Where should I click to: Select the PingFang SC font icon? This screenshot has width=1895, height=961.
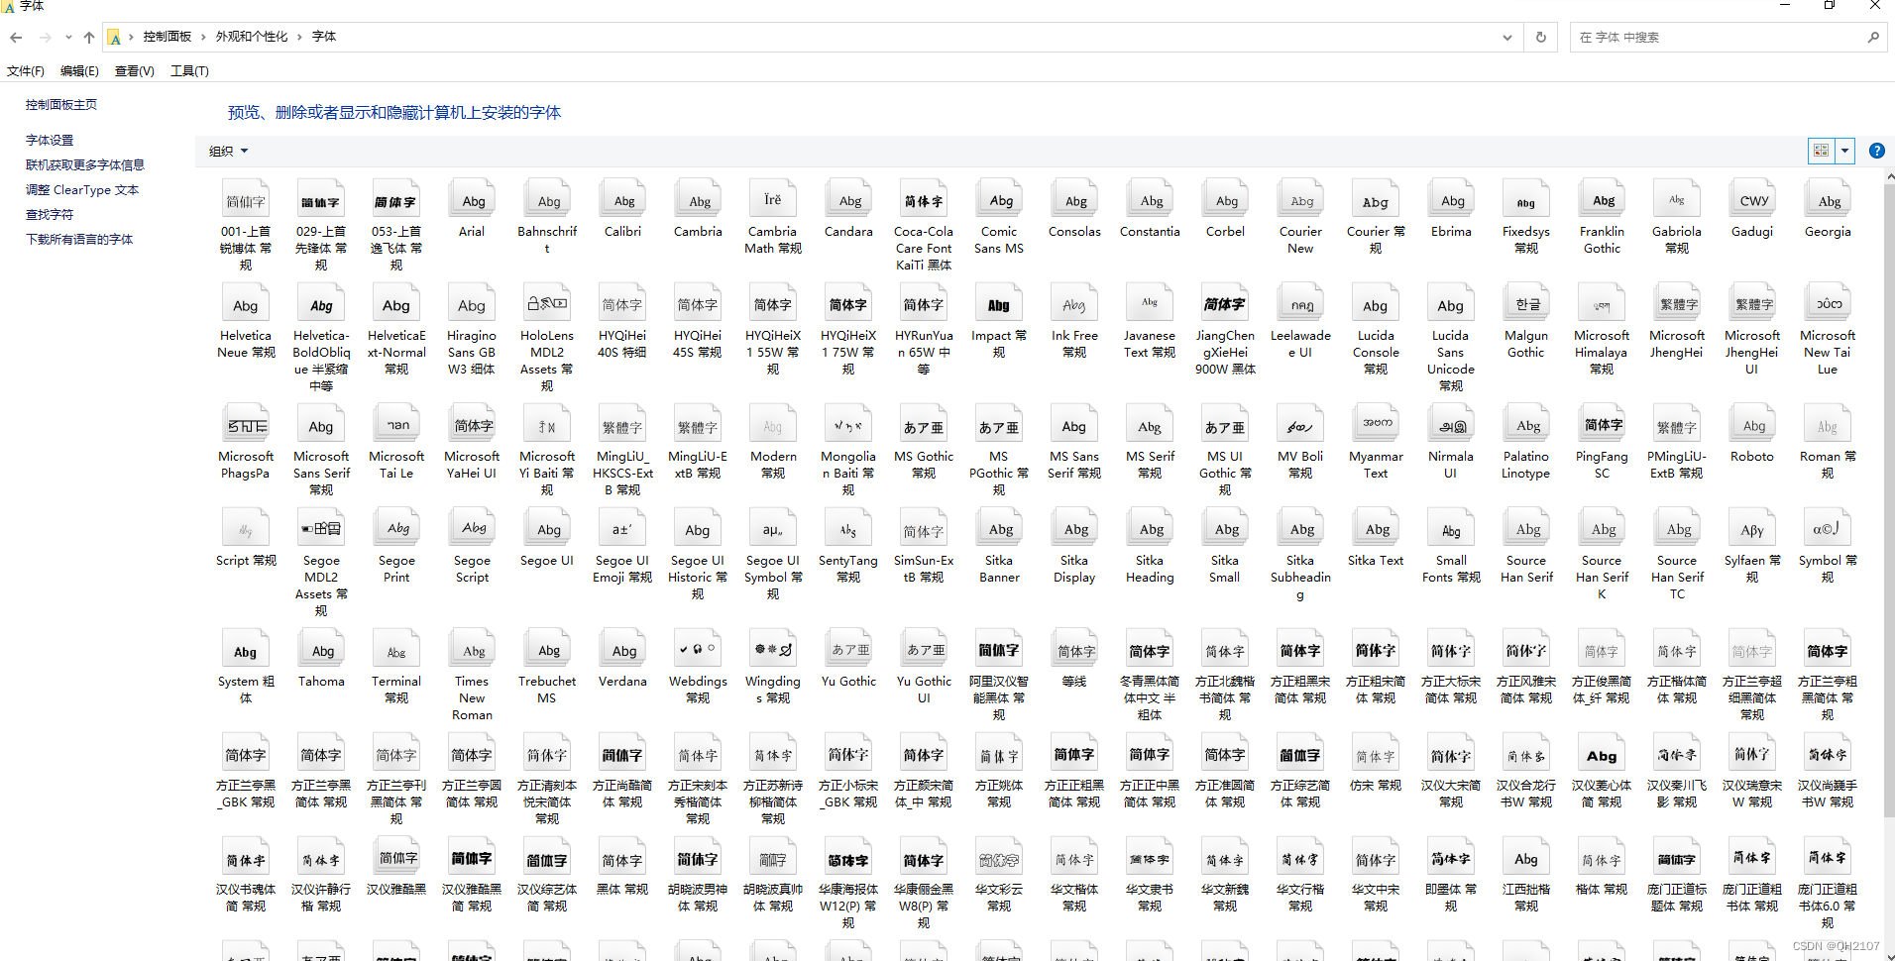tap(1602, 425)
